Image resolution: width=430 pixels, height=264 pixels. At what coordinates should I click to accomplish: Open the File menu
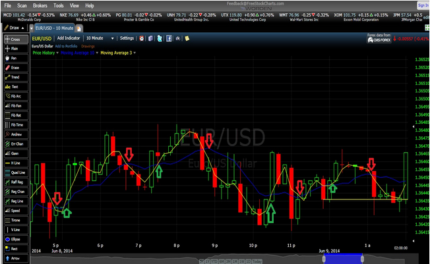(x=8, y=5)
